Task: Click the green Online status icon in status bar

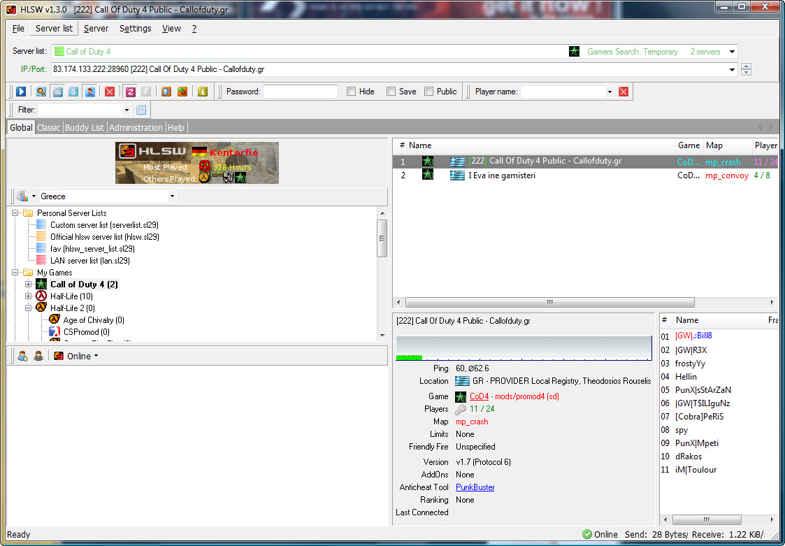Action: (587, 535)
